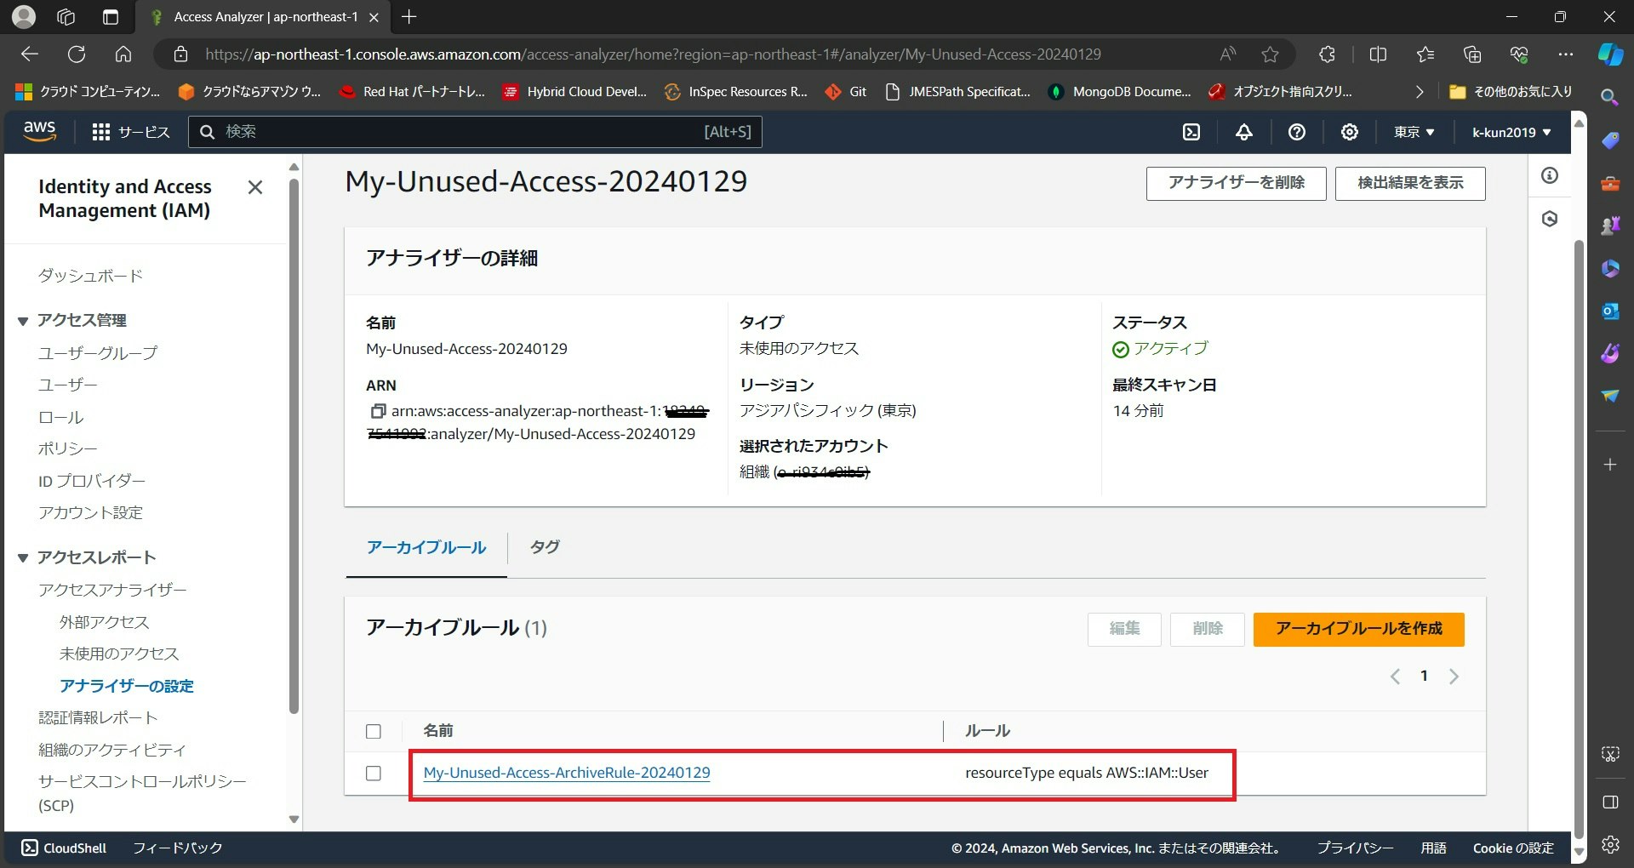1634x868 pixels.
Task: Collapse the アクセスレポート section
Action: pyautogui.click(x=23, y=558)
